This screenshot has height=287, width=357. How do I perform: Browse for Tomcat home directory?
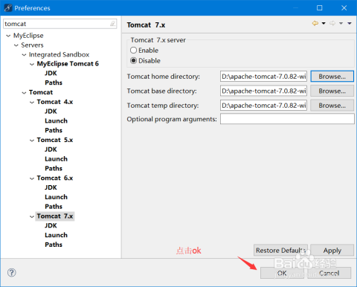point(332,77)
